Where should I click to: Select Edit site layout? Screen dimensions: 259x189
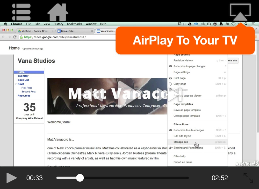198,136
